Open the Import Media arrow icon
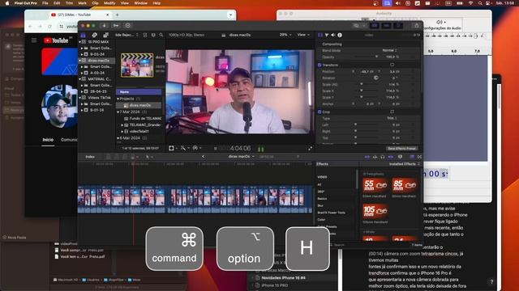 [104, 25]
